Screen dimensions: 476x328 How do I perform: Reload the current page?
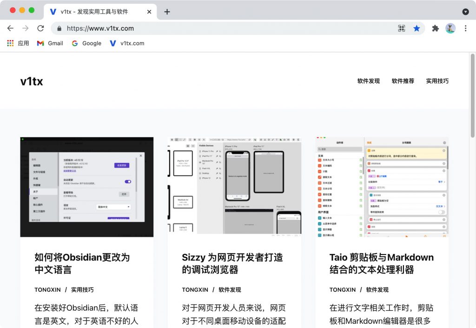pyautogui.click(x=40, y=28)
